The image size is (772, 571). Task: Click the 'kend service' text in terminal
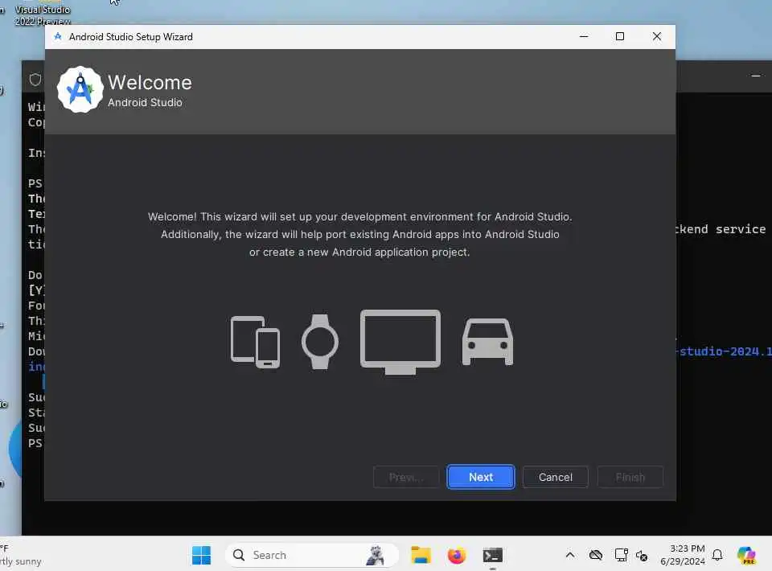(721, 229)
